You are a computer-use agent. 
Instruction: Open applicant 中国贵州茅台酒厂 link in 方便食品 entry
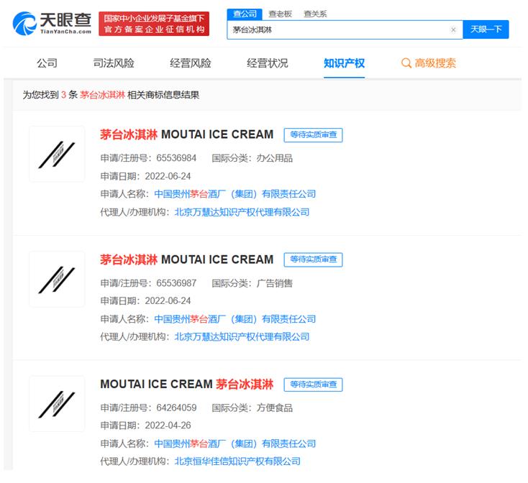tap(235, 443)
